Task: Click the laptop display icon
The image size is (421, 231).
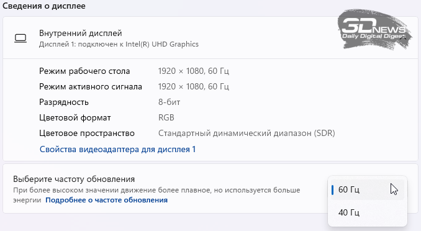Action: (20, 38)
